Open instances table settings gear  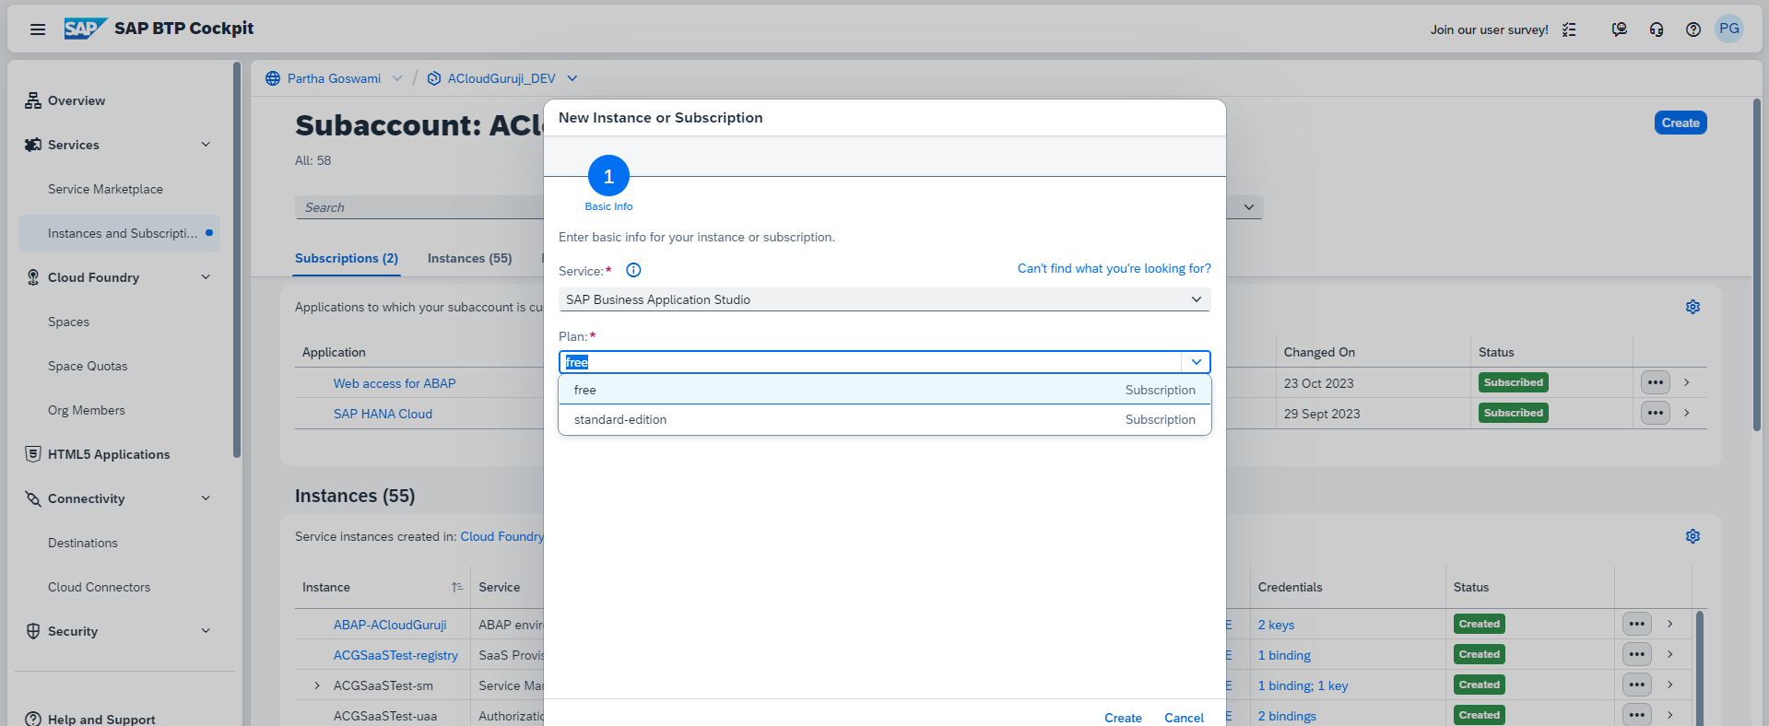click(1692, 536)
